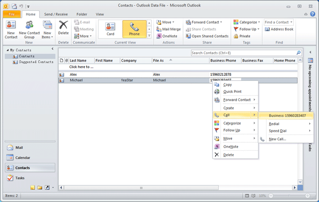
Task: Select the Contacts folder in My Contacts
Action: click(x=30, y=56)
